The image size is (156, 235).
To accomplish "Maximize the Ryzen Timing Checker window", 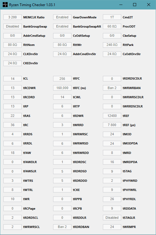I will [135, 5].
